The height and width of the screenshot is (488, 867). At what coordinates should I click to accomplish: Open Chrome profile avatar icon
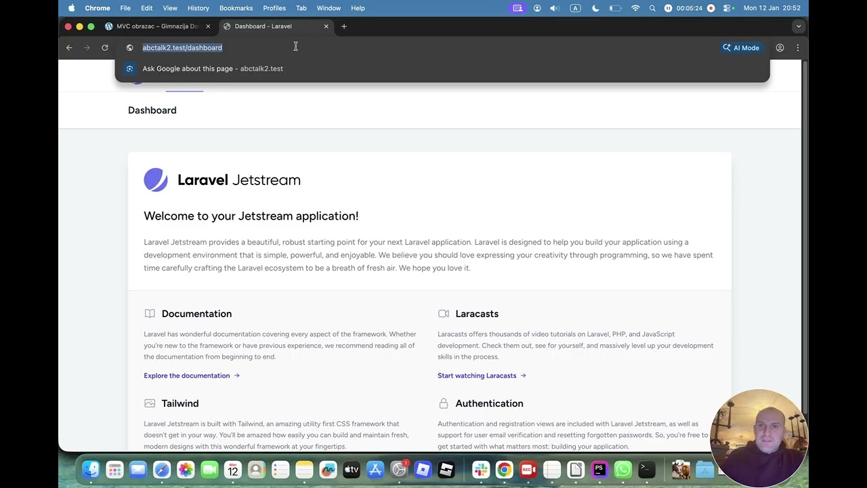780,47
